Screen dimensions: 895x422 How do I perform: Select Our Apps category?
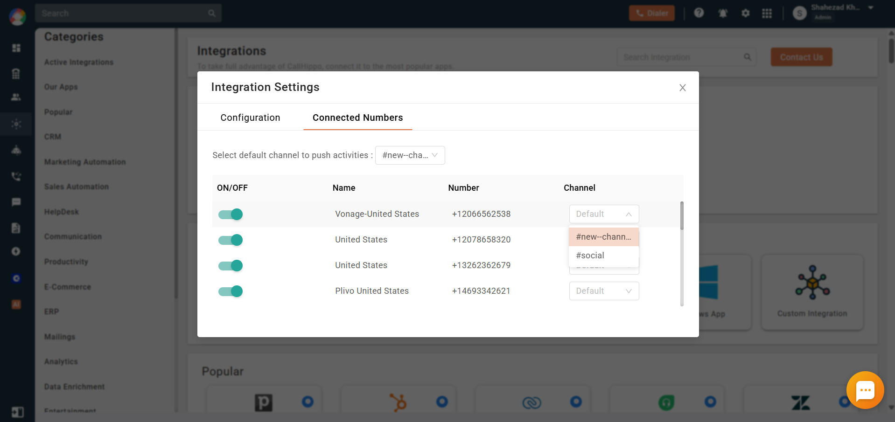[61, 87]
